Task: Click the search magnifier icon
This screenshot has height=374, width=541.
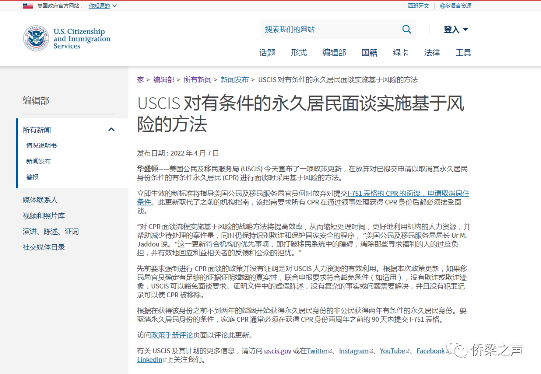Action: (x=406, y=30)
